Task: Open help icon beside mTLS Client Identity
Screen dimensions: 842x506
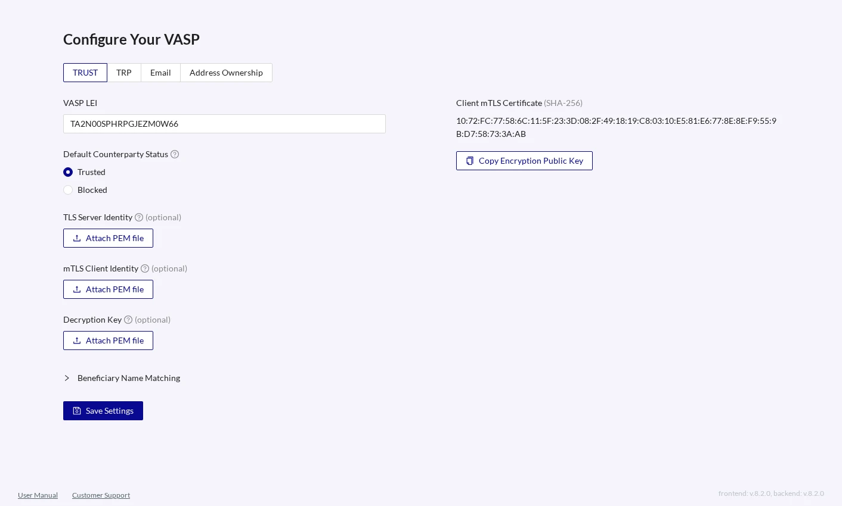Action: tap(145, 268)
